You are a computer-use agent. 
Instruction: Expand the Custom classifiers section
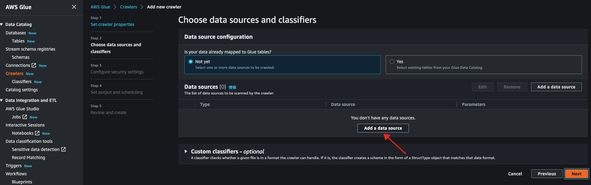point(186,151)
